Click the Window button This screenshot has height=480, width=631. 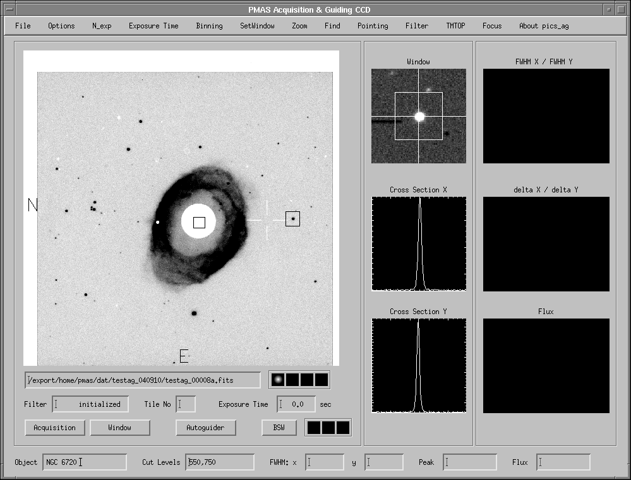point(120,428)
